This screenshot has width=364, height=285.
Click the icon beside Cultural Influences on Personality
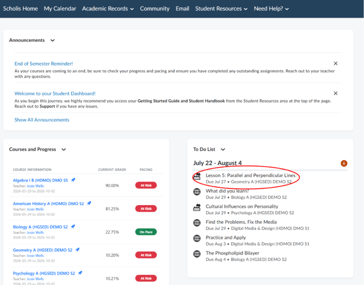[x=197, y=207]
